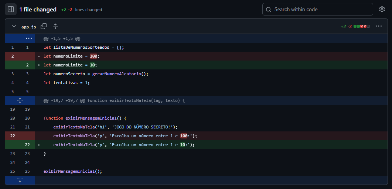This screenshot has width=392, height=189.
Task: Click removed line 'numeroLimite = 100'
Action: pyautogui.click(x=72, y=56)
